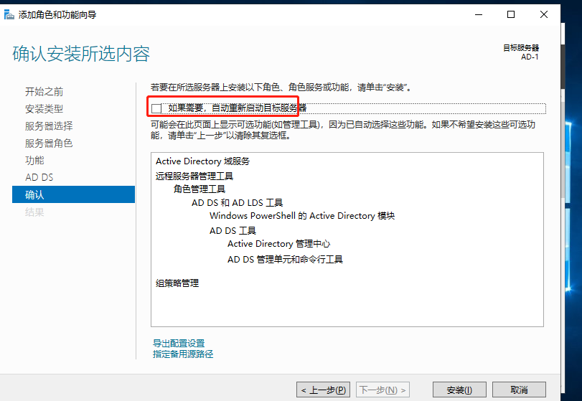Click the 角色管理工具 list entry

pyautogui.click(x=200, y=189)
